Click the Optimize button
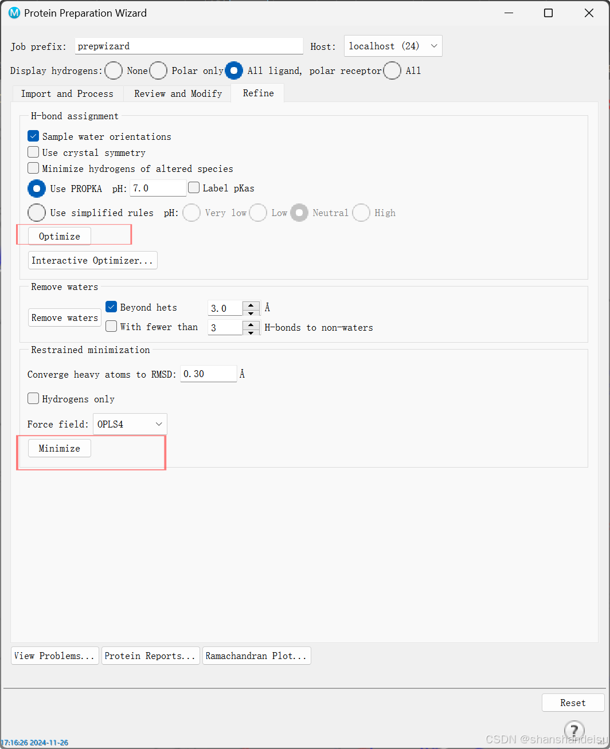The image size is (610, 749). [x=60, y=236]
